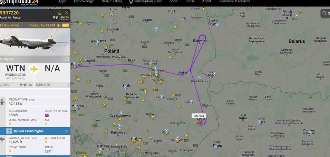This screenshot has height=157, width=330.
Task: Click the Commercial services link
Action: coord(235,2)
